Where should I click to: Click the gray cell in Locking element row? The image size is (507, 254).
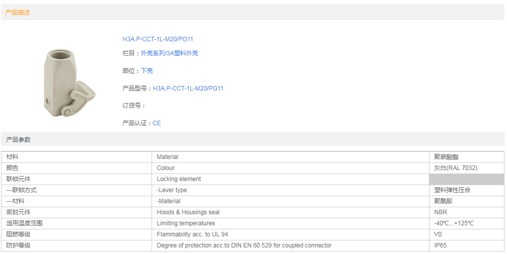(x=466, y=179)
